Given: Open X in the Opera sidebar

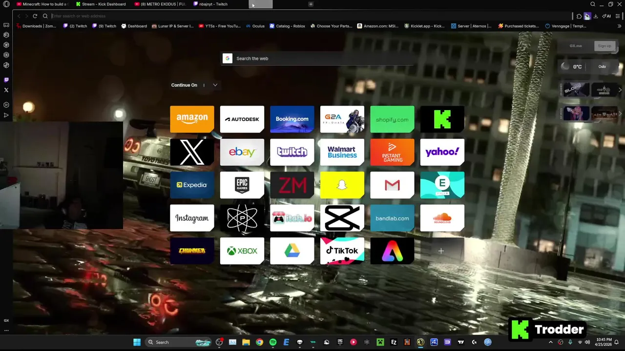Looking at the screenshot, I should (x=6, y=90).
